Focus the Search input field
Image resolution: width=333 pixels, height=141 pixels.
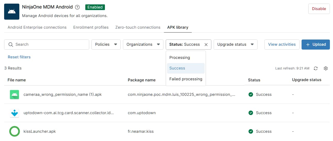point(47,44)
